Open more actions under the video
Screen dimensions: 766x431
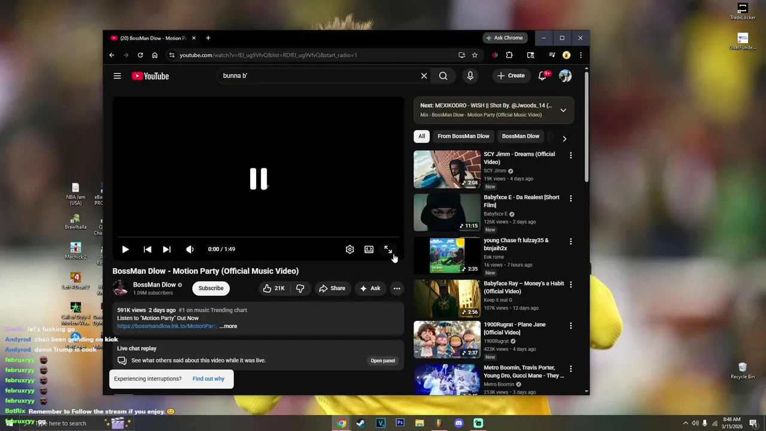[x=397, y=289]
